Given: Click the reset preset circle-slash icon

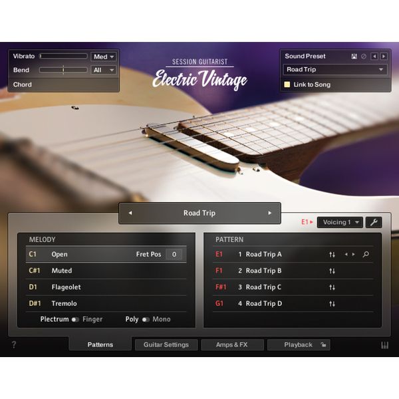Looking at the screenshot, I should [x=364, y=57].
